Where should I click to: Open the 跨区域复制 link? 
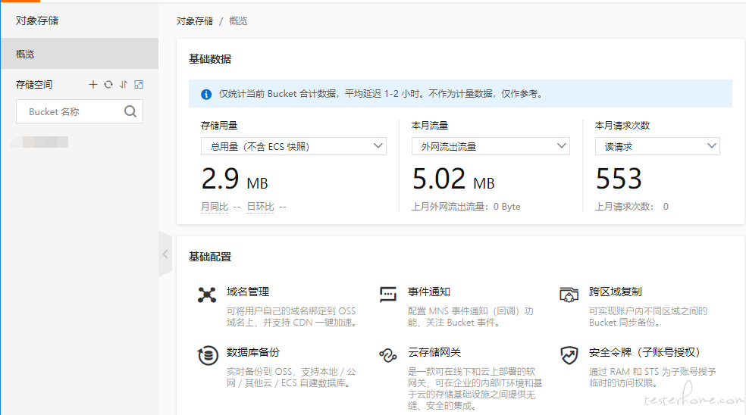tap(615, 292)
